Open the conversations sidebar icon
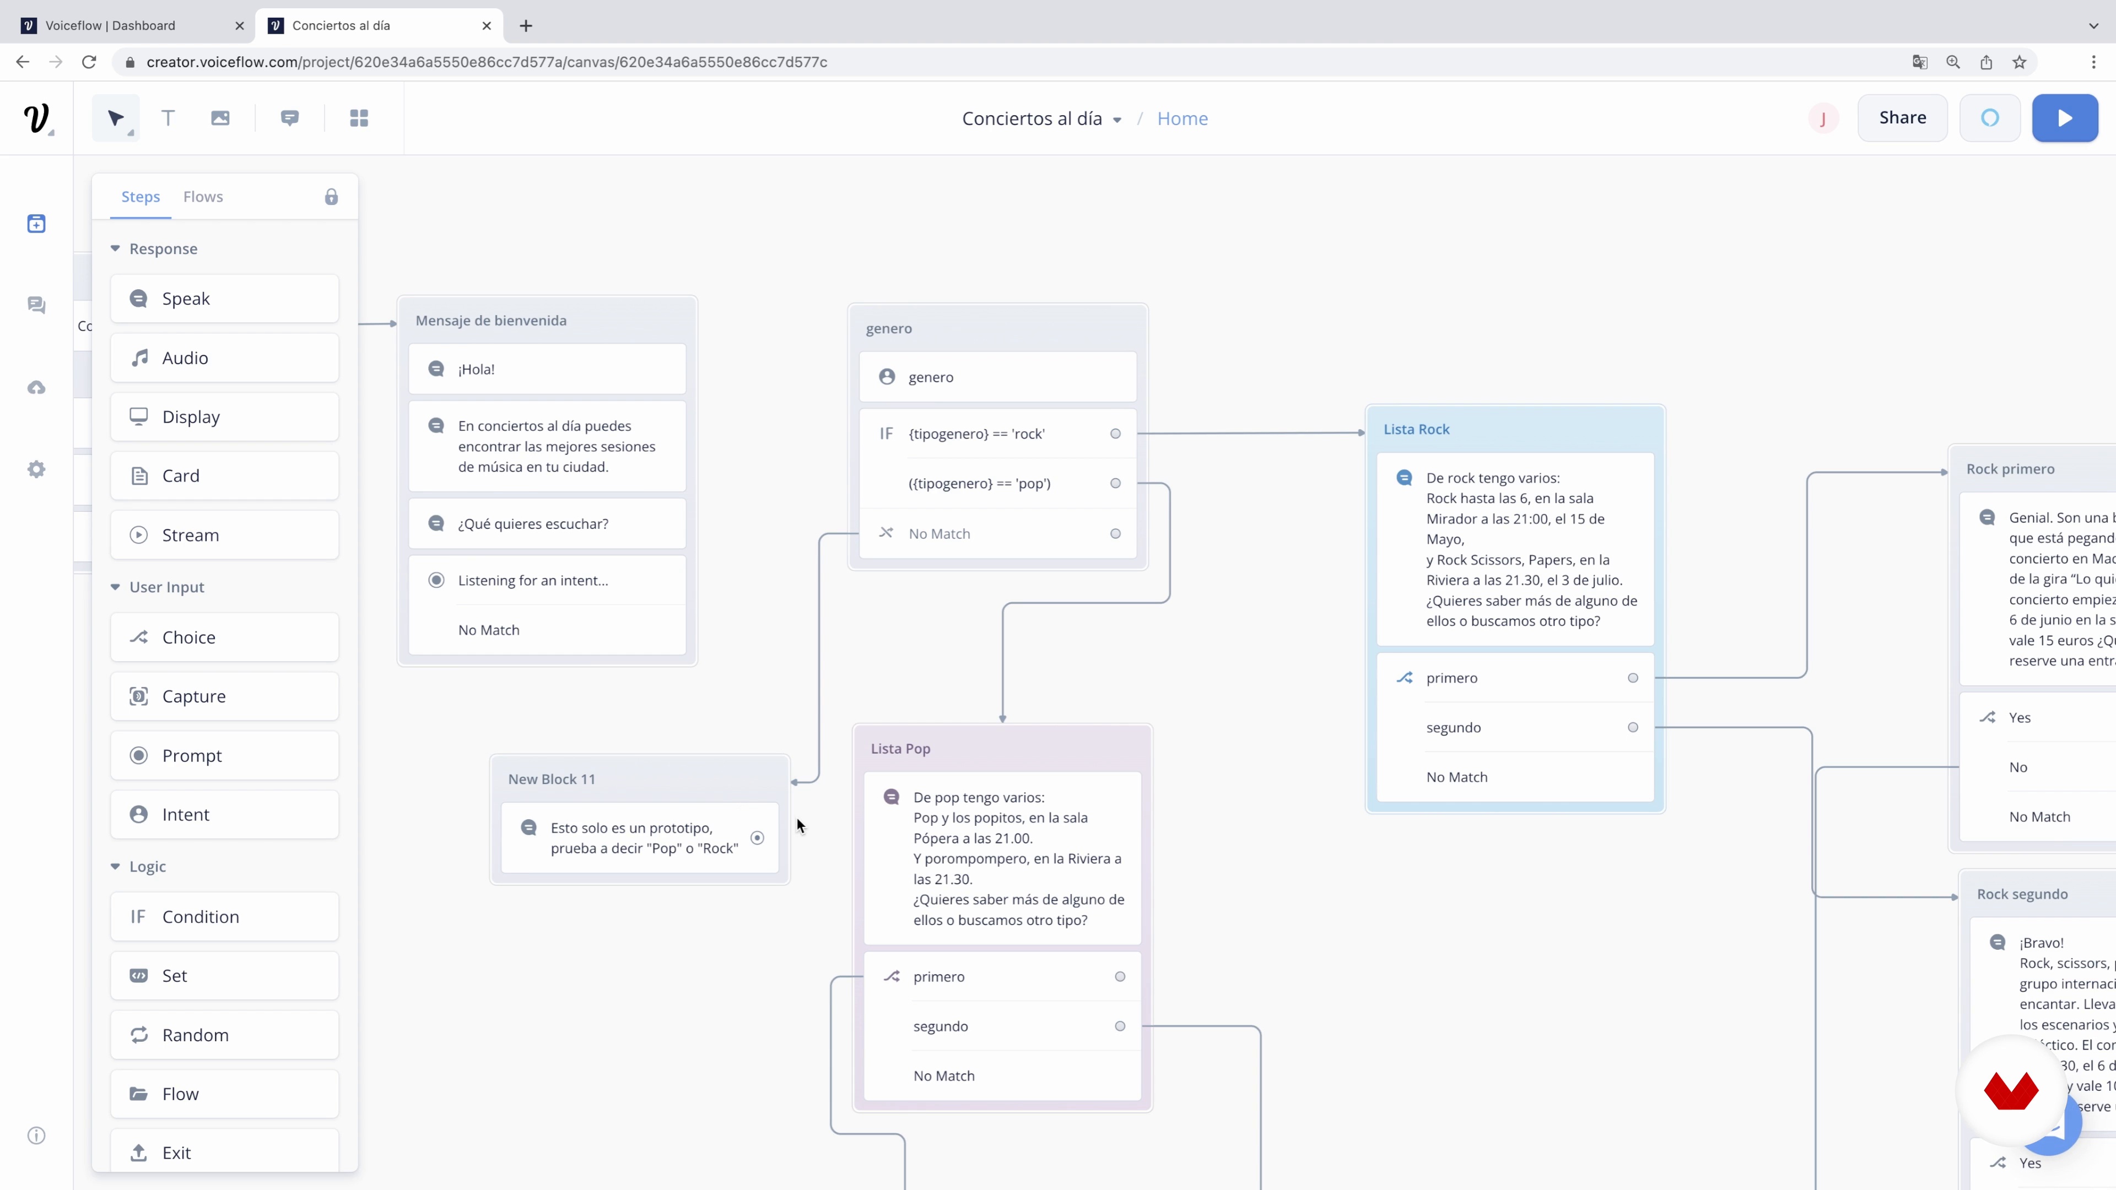Viewport: 2116px width, 1190px height. (36, 306)
